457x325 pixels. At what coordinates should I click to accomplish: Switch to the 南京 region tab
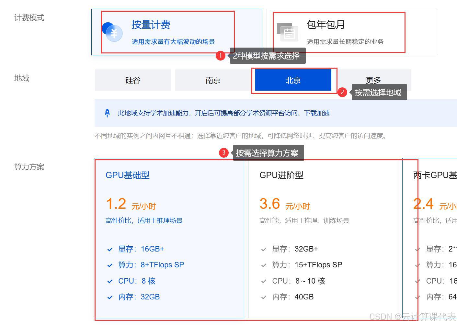tap(212, 80)
